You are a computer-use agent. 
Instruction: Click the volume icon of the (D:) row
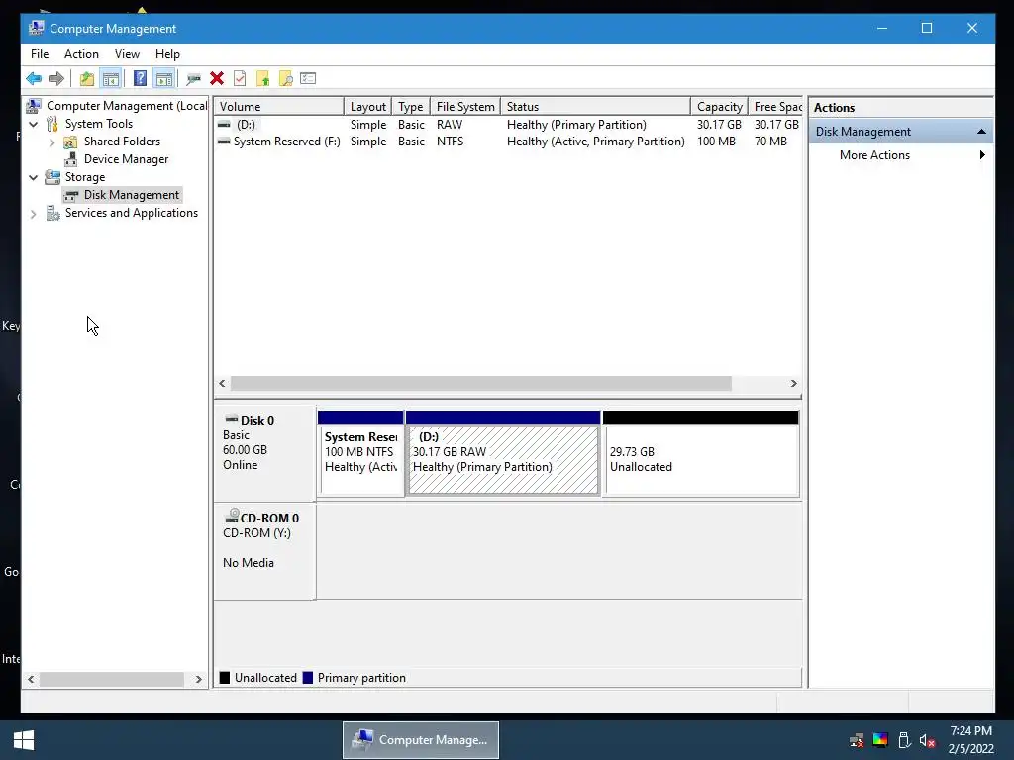[224, 124]
